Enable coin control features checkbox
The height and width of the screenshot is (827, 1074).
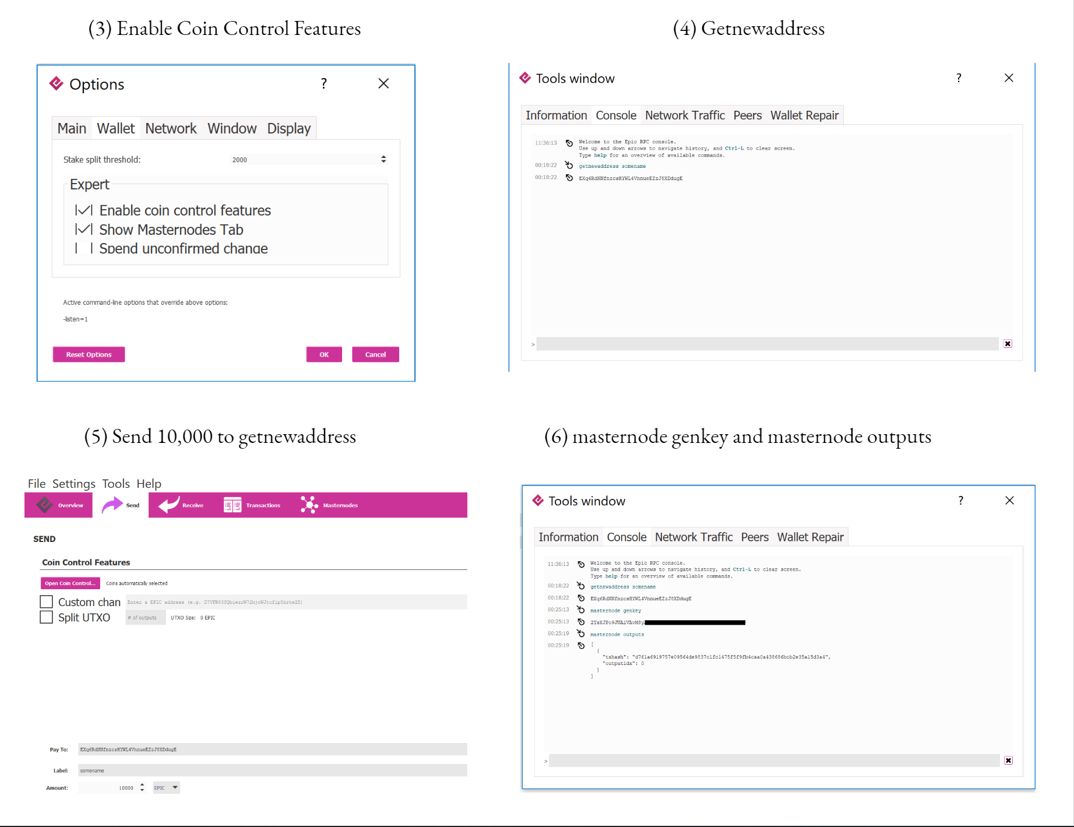click(x=84, y=210)
